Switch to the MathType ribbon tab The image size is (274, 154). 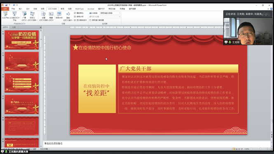pyautogui.click(x=80, y=9)
